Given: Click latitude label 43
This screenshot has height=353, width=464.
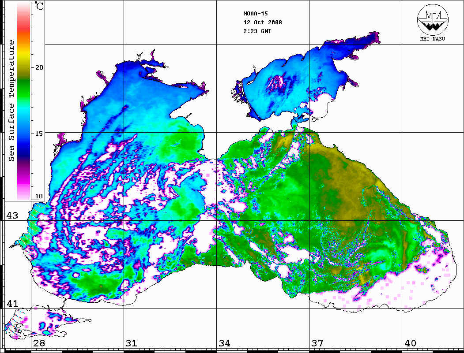Looking at the screenshot, I should pyautogui.click(x=12, y=216).
